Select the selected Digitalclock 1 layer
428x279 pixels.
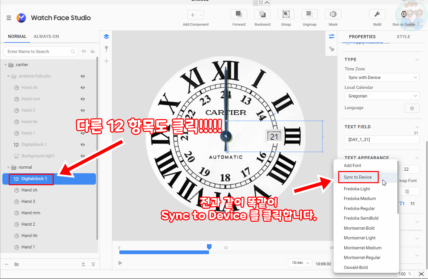coord(49,179)
